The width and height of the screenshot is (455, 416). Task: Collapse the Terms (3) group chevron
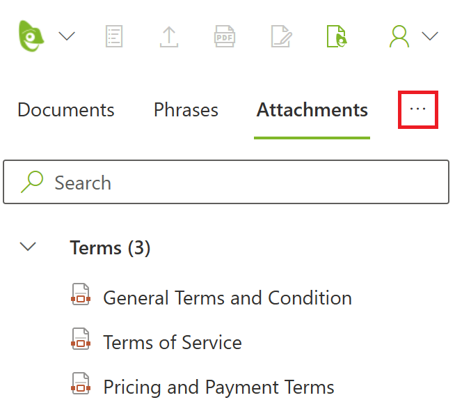pos(29,247)
